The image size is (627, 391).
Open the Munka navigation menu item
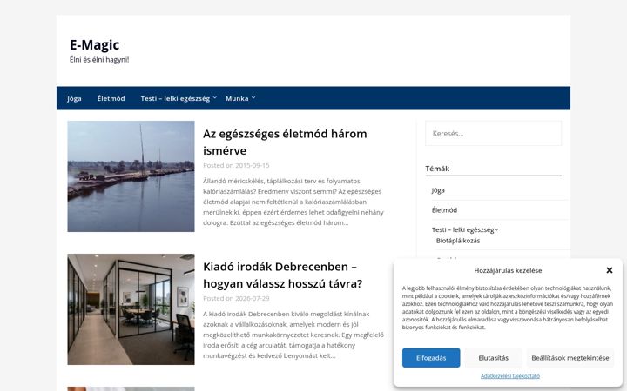(237, 98)
